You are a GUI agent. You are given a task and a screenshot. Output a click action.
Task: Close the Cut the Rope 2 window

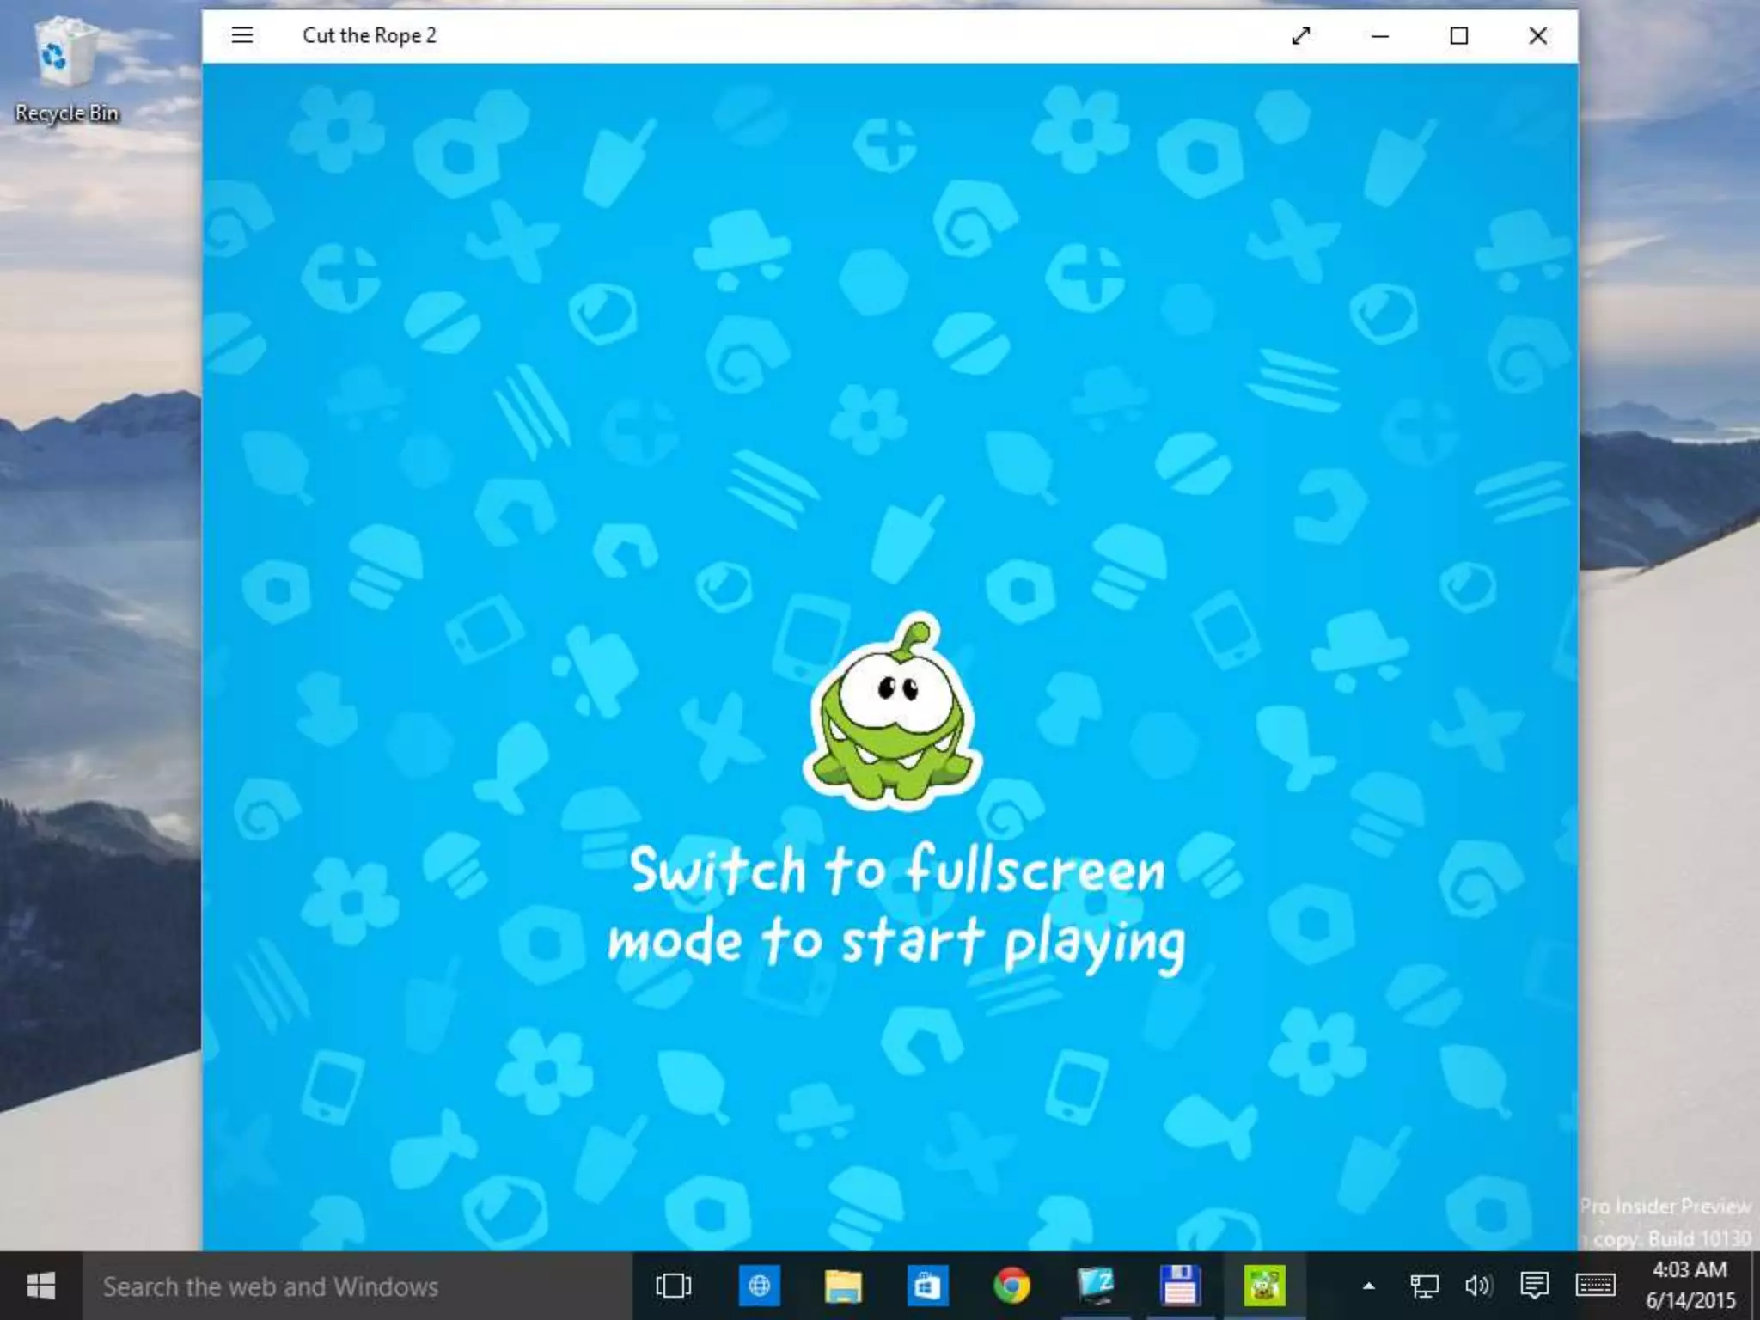pyautogui.click(x=1538, y=35)
